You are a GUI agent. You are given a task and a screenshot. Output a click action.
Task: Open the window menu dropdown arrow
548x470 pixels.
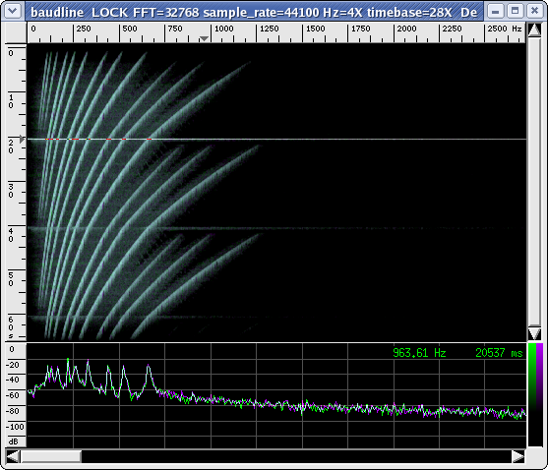pos(12,11)
